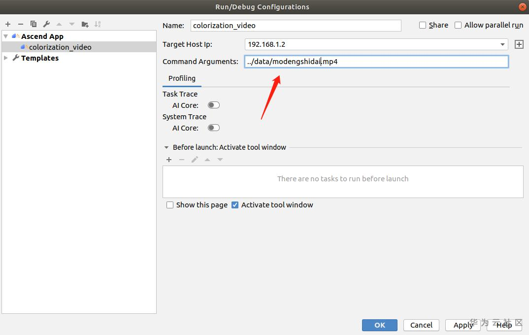Remove selected configuration with minus icon

[x=21, y=24]
